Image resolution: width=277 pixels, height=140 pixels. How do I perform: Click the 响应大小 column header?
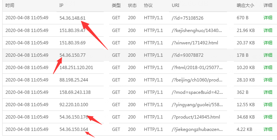pos(245,5)
